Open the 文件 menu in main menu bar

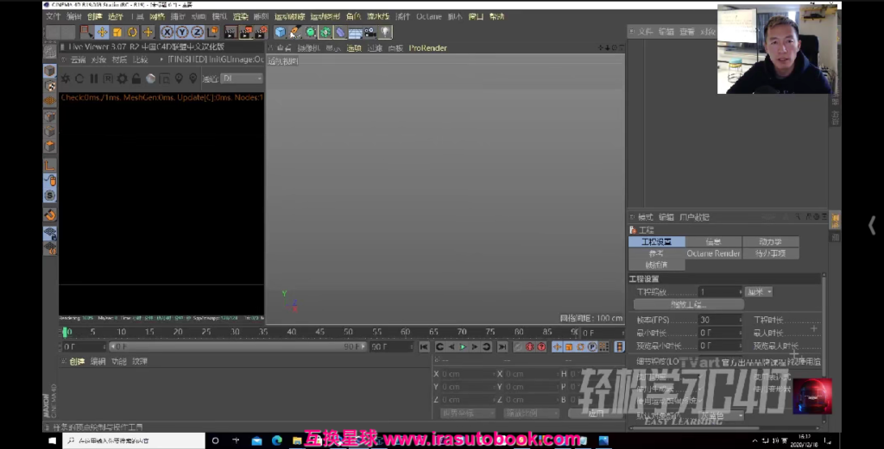(x=53, y=16)
